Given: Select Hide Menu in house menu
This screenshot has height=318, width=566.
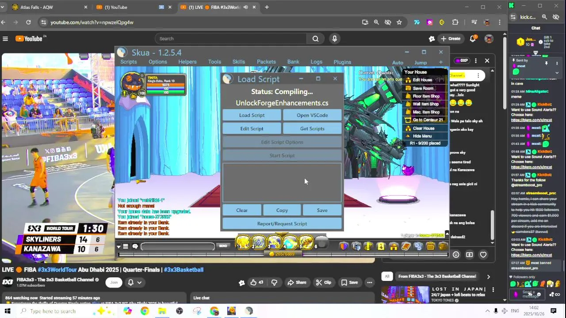Looking at the screenshot, I should (422, 136).
